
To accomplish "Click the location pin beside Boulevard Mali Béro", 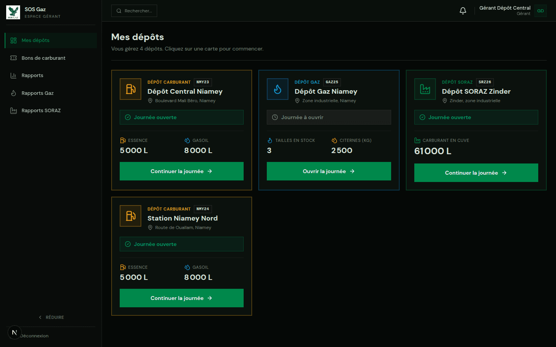I will tap(150, 101).
